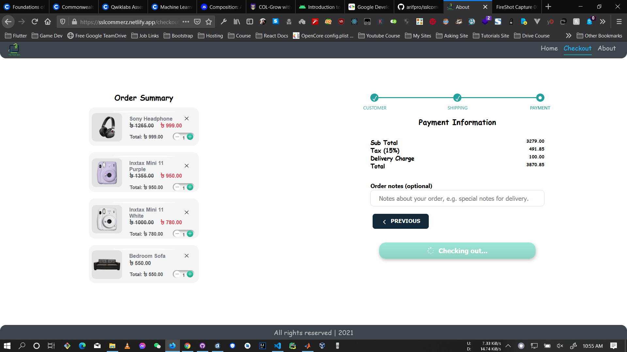Click the Inxtax Mini 11 Purple thumbnail
The width and height of the screenshot is (627, 352).
pos(107,173)
